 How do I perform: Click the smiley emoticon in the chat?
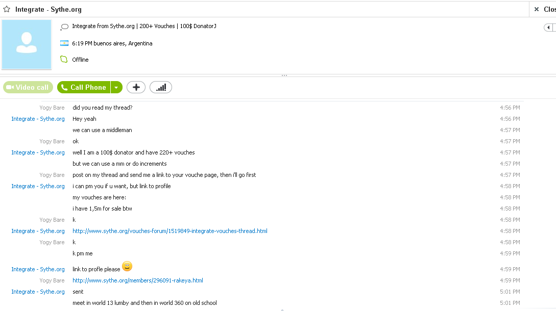coord(127,266)
